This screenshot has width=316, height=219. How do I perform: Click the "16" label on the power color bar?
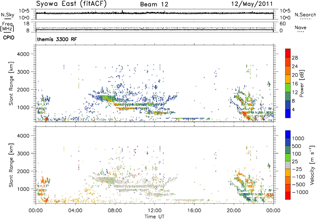[x=295, y=84]
